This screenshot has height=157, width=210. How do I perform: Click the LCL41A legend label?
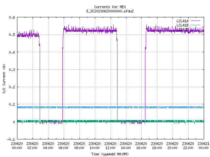click(x=182, y=21)
